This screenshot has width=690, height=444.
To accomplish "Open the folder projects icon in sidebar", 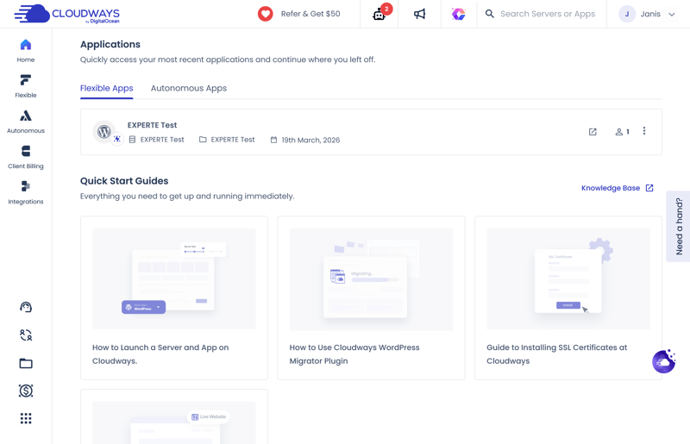I will click(x=26, y=363).
